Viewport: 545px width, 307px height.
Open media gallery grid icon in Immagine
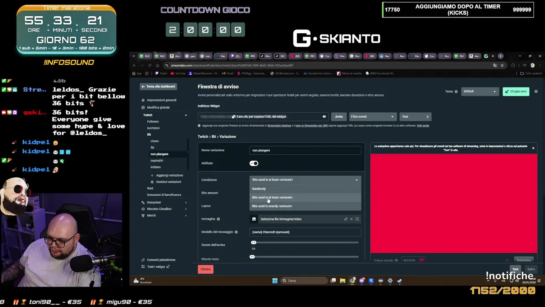pyautogui.click(x=357, y=219)
